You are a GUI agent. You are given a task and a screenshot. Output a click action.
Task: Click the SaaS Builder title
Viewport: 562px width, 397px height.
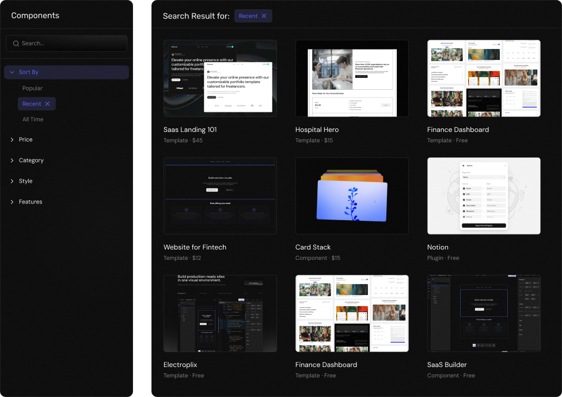pyautogui.click(x=447, y=365)
